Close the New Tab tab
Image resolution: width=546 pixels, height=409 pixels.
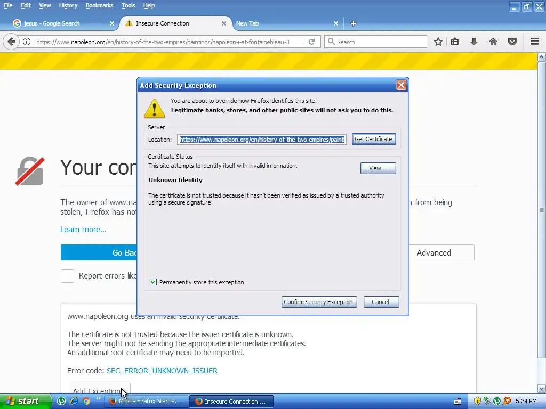tap(336, 23)
